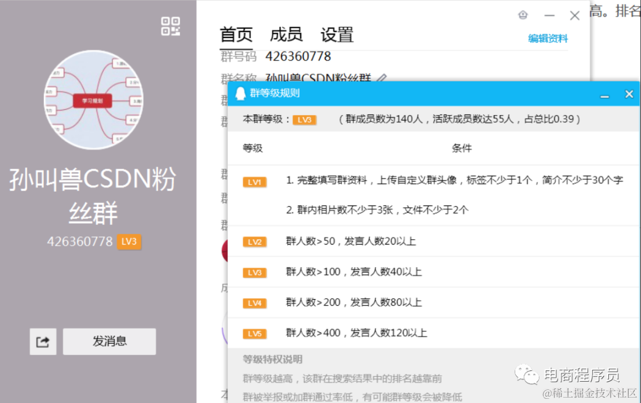Screen dimensions: 641x403
Task: Click the QQ penguin icon in 群等级规则 title
Action: tap(240, 94)
